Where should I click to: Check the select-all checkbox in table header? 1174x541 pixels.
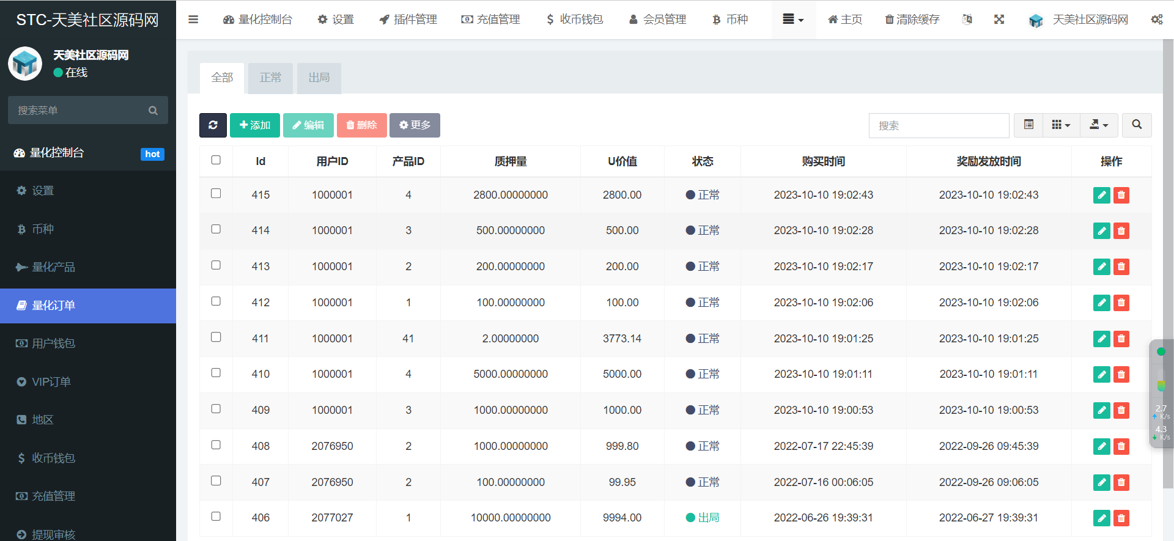point(216,160)
